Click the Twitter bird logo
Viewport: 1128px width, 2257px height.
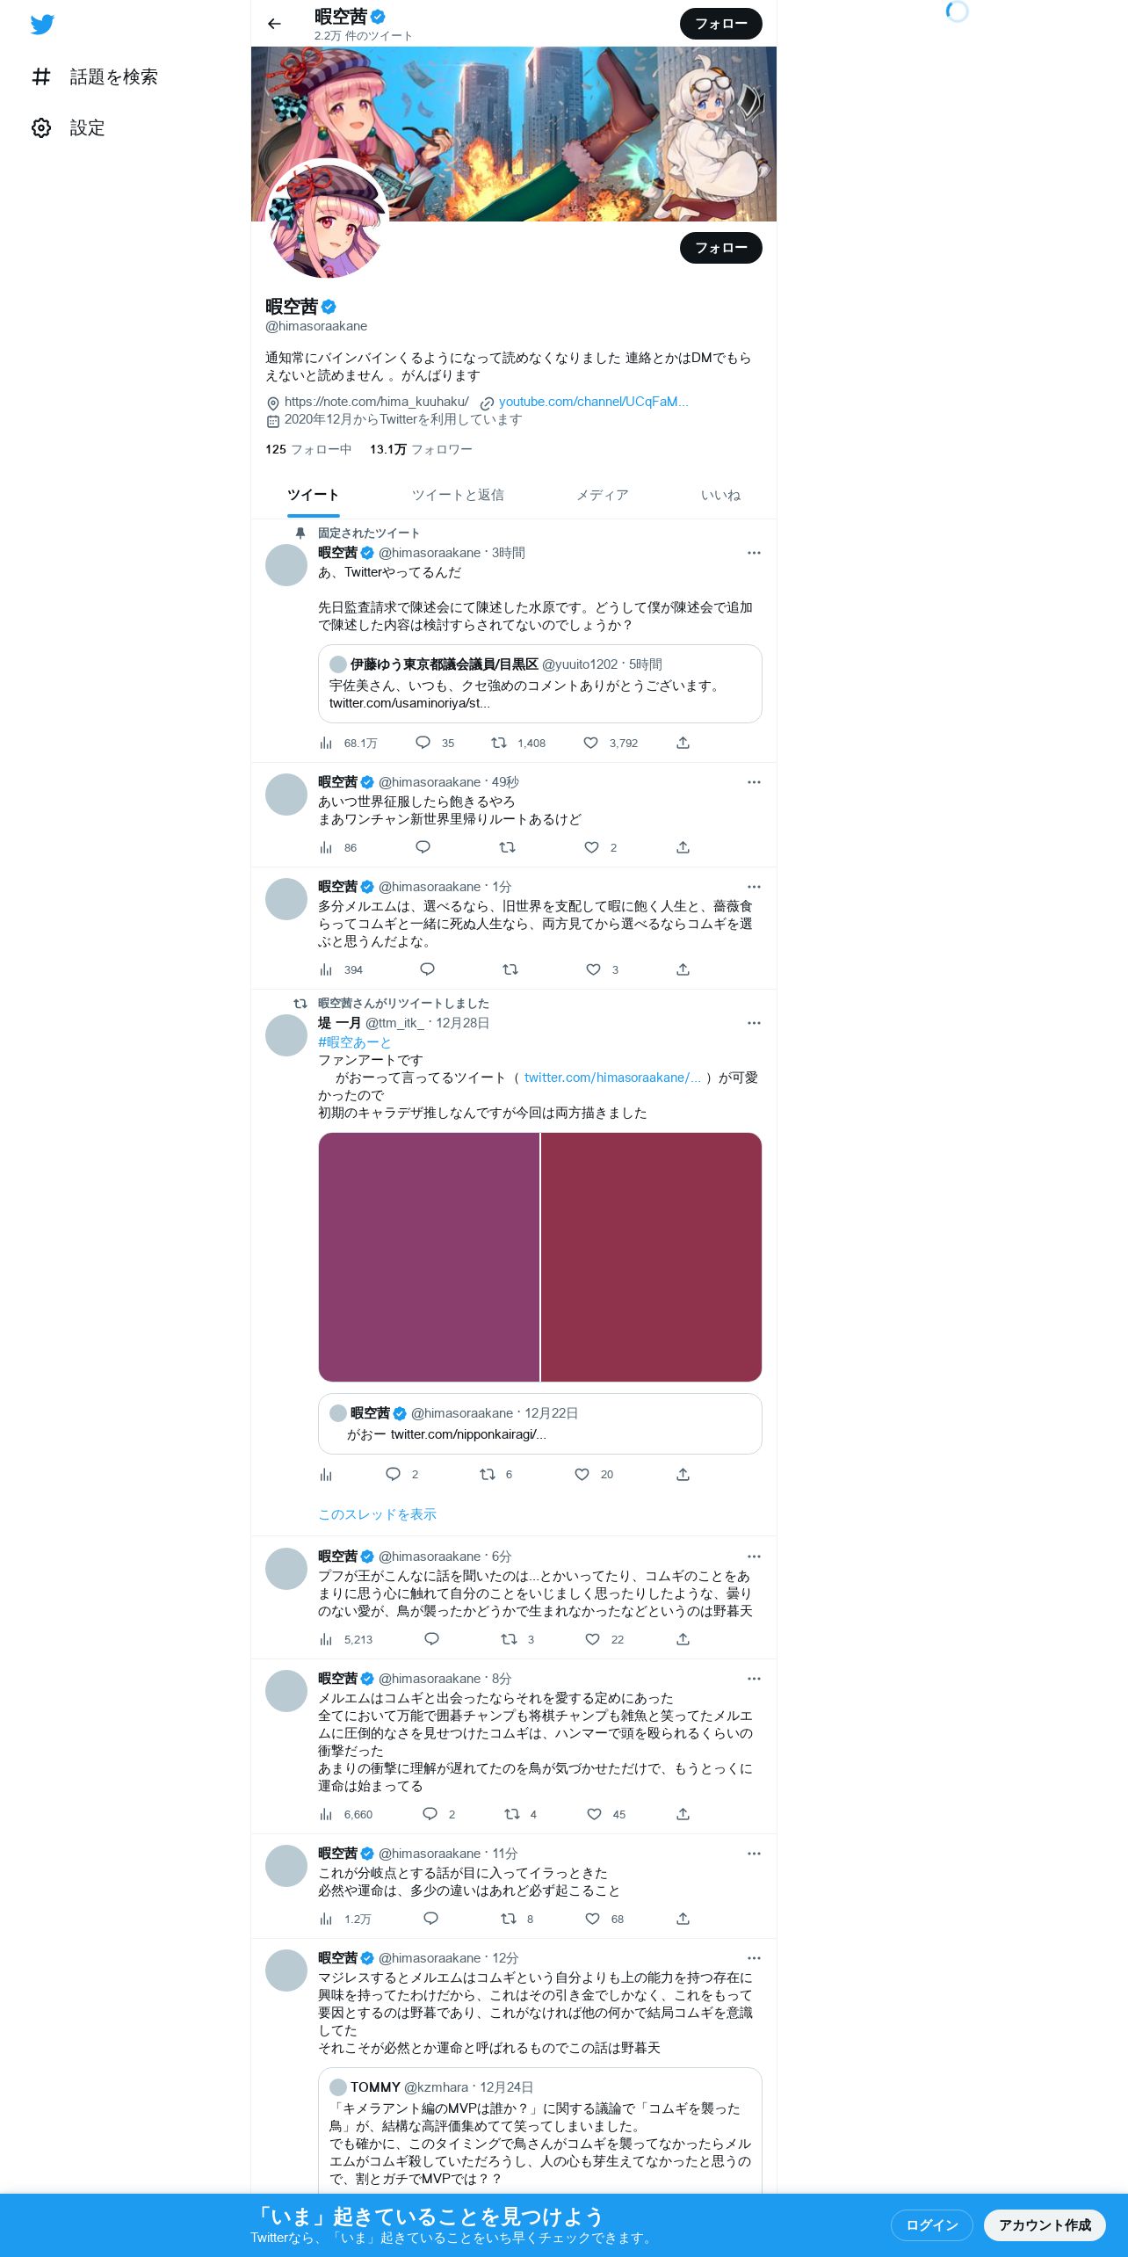tap(42, 24)
